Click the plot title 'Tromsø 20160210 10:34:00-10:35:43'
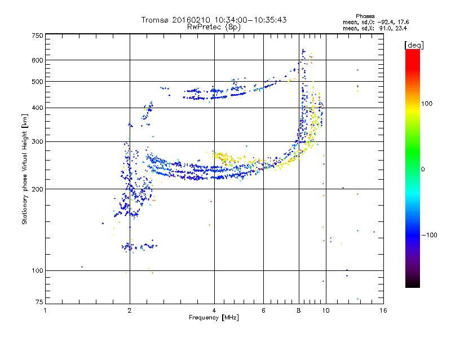Viewport: 451px width, 338px height. [x=214, y=20]
